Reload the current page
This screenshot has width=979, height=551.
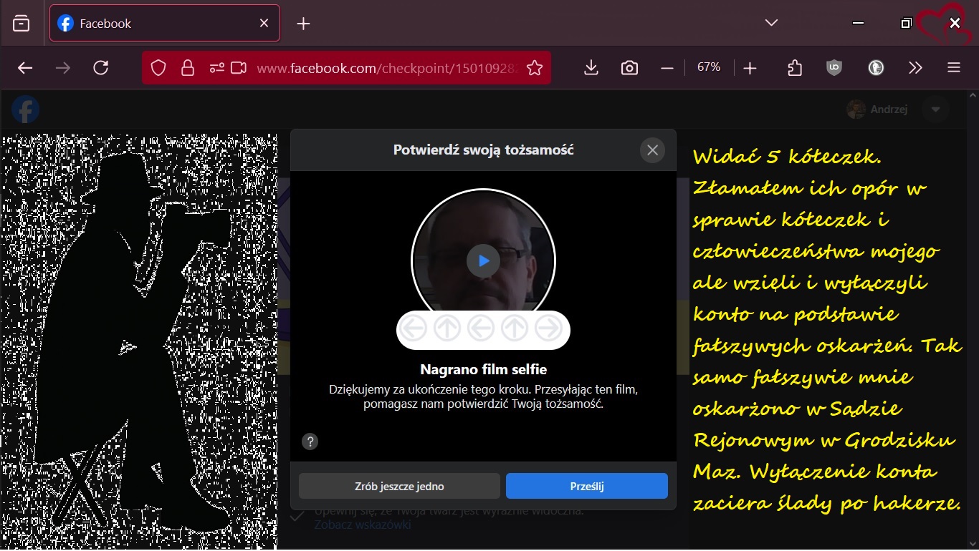tap(101, 68)
